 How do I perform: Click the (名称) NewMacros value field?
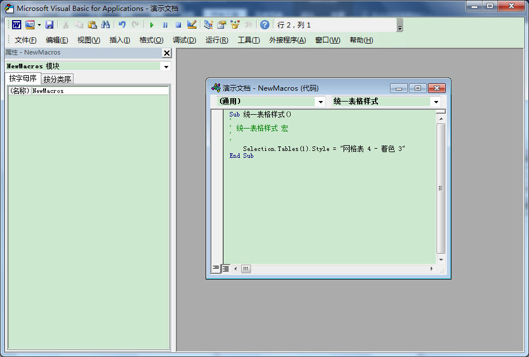[100, 91]
